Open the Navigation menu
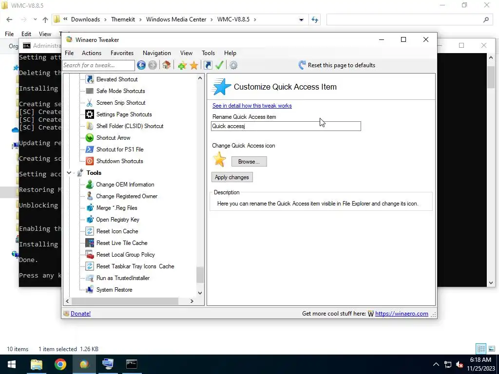Viewport: 499px width, 374px height. 156,53
